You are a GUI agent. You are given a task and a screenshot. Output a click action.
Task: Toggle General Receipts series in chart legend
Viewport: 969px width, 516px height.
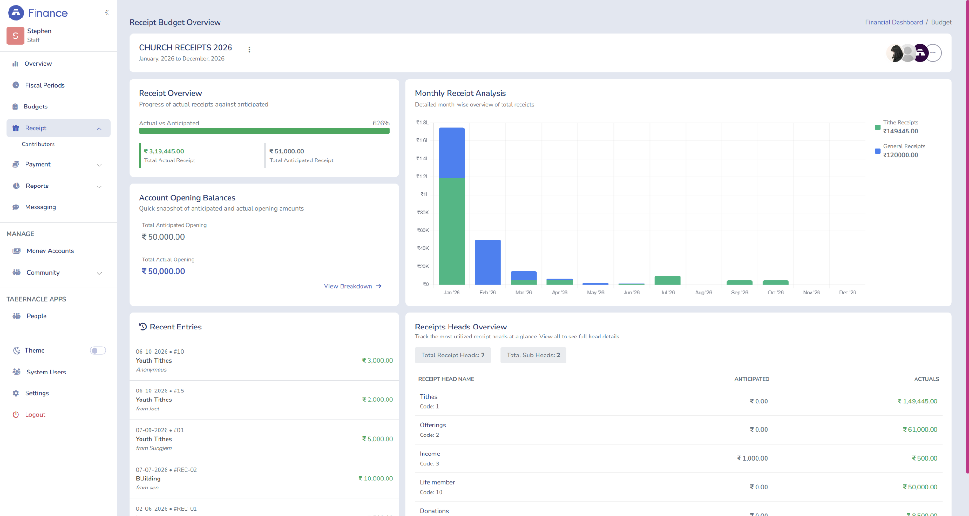click(x=900, y=151)
